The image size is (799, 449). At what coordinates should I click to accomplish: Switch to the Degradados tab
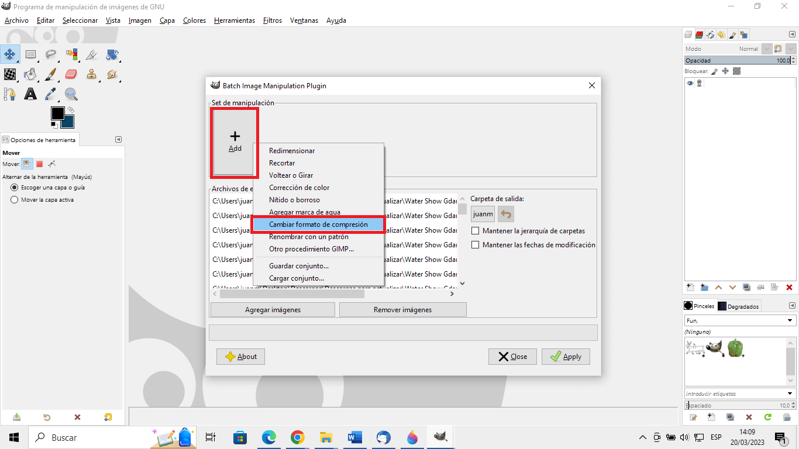click(x=739, y=306)
